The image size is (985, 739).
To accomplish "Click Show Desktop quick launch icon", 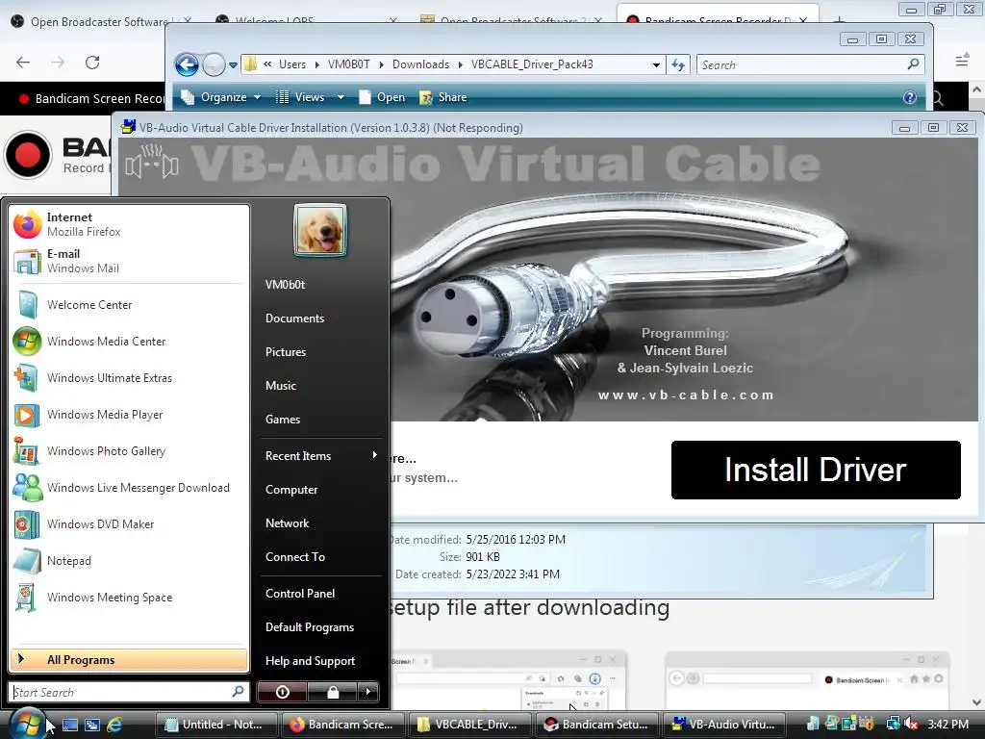I will pyautogui.click(x=70, y=725).
